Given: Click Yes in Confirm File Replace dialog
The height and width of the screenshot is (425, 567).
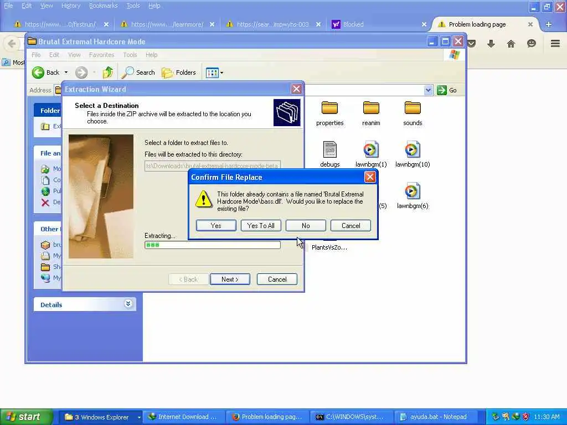Looking at the screenshot, I should point(216,226).
